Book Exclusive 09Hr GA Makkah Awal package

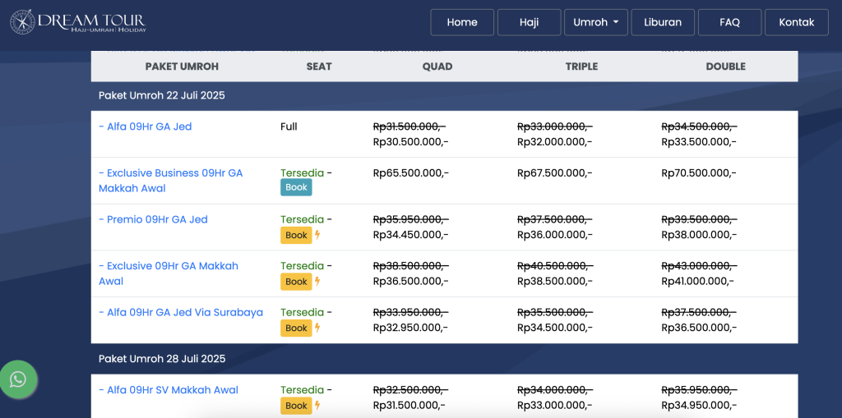coord(296,281)
